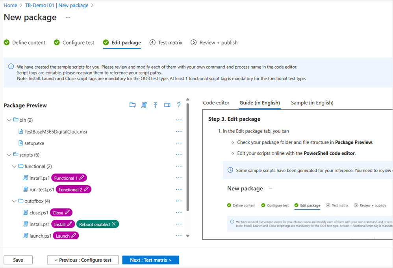Click the new script icon in Package Preview toolbar
Viewport: 393px width, 268px height.
144,105
